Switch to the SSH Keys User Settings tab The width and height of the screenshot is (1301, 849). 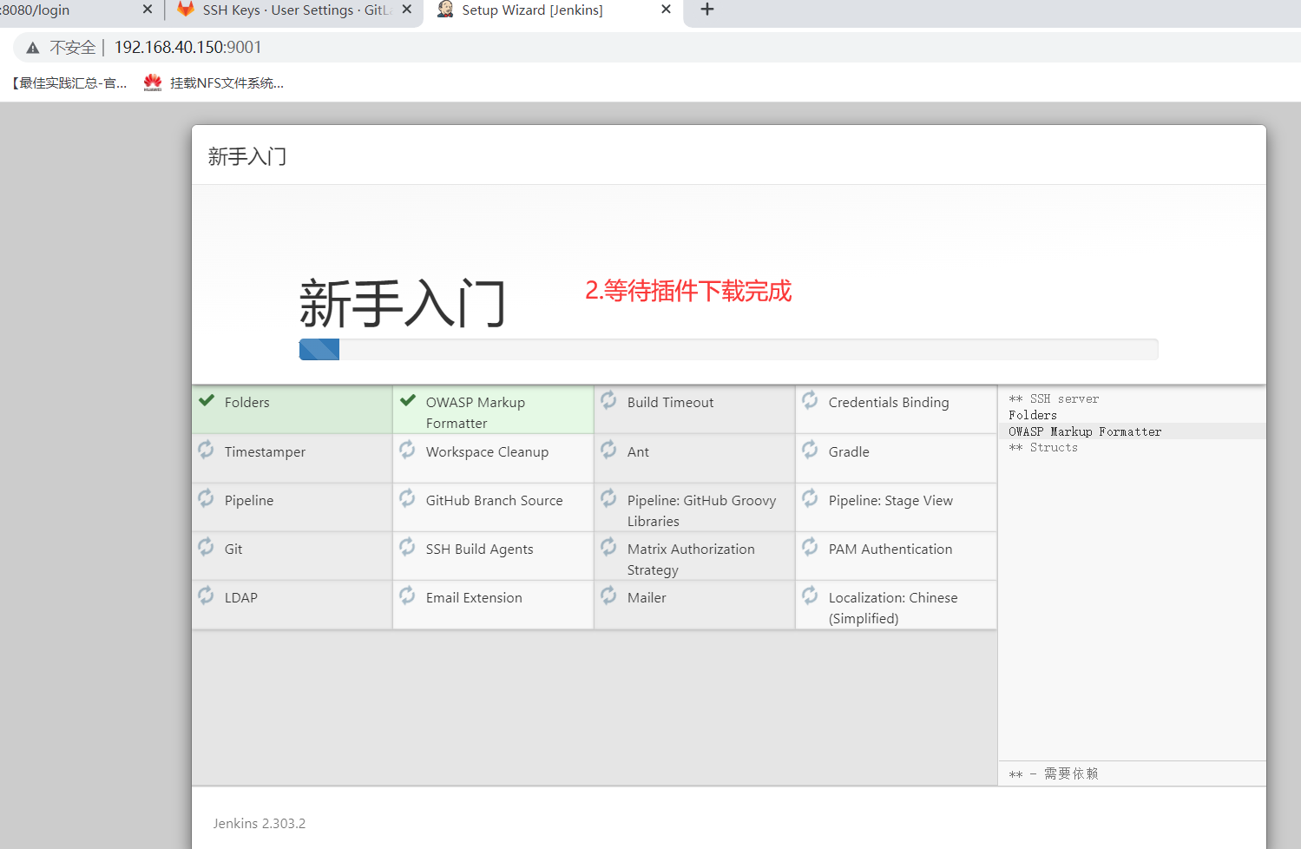(x=294, y=10)
